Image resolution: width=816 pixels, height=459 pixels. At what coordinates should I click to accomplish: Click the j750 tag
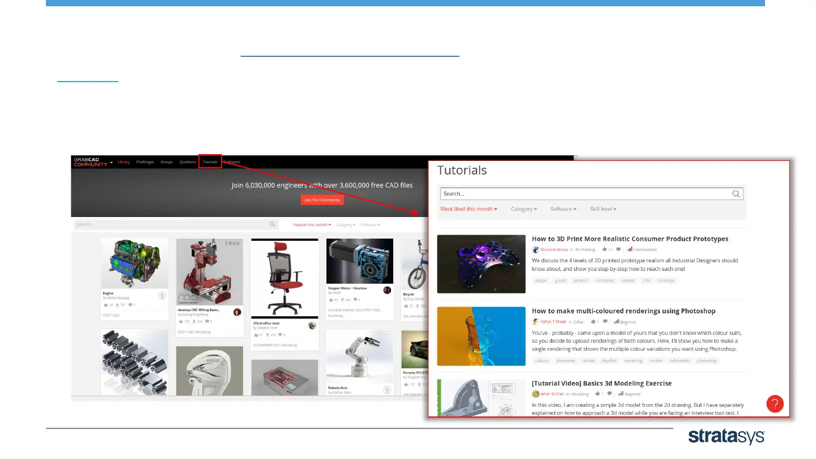647,280
